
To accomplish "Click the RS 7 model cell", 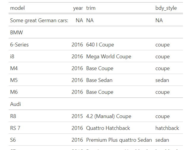I will pyautogui.click(x=15, y=128).
